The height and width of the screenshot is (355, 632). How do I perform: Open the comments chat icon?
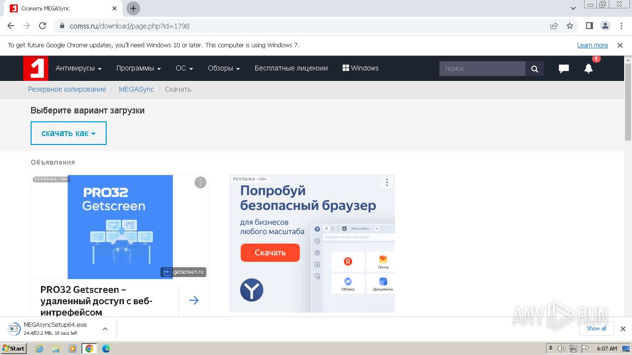564,69
